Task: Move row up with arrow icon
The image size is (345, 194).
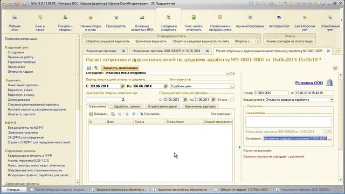Action: [x=127, y=114]
